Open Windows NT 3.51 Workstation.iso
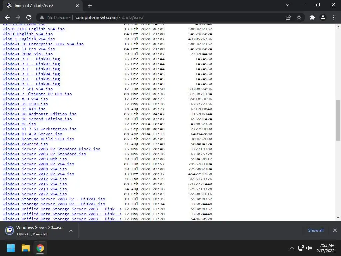341x256 pixels. (x=40, y=129)
